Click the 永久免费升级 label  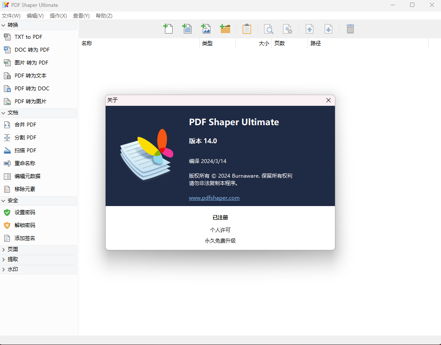point(220,241)
